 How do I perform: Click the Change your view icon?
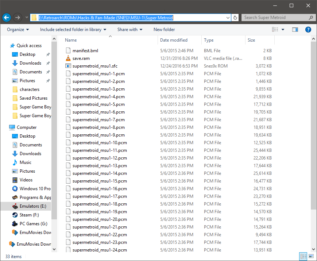275,30
